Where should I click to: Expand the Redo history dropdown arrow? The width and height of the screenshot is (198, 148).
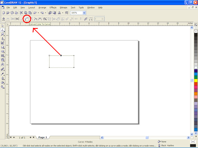click(45, 13)
